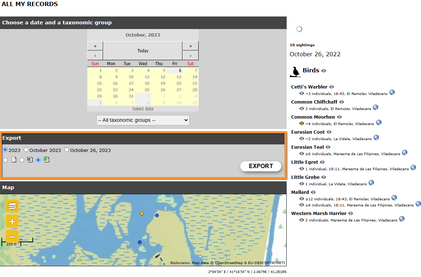Open the Eurasian Teal species name
The width and height of the screenshot is (421, 277).
coord(307,147)
